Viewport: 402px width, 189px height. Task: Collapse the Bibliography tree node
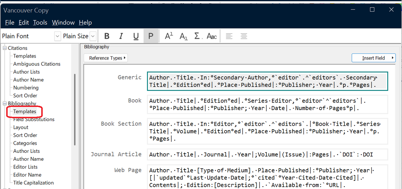[x=5, y=103]
